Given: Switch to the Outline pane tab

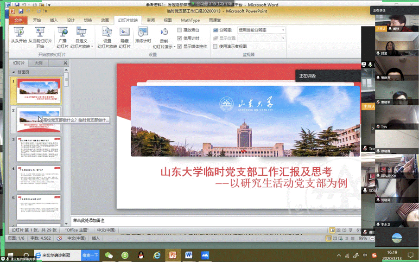Looking at the screenshot, I should click(38, 63).
